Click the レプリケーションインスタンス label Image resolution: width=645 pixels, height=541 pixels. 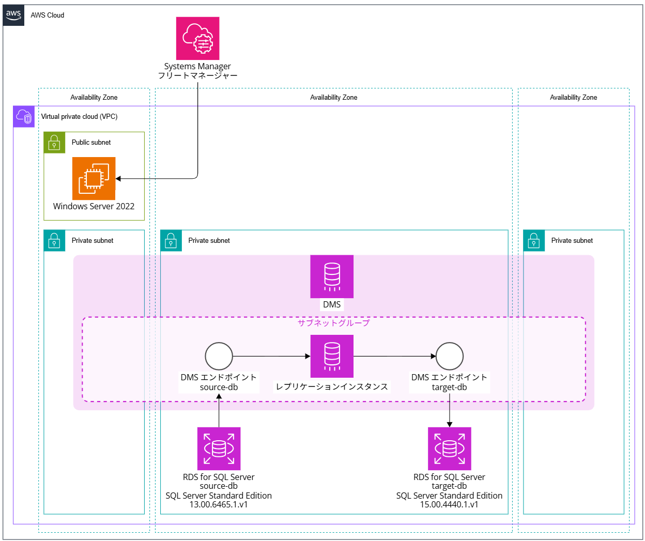click(x=332, y=387)
